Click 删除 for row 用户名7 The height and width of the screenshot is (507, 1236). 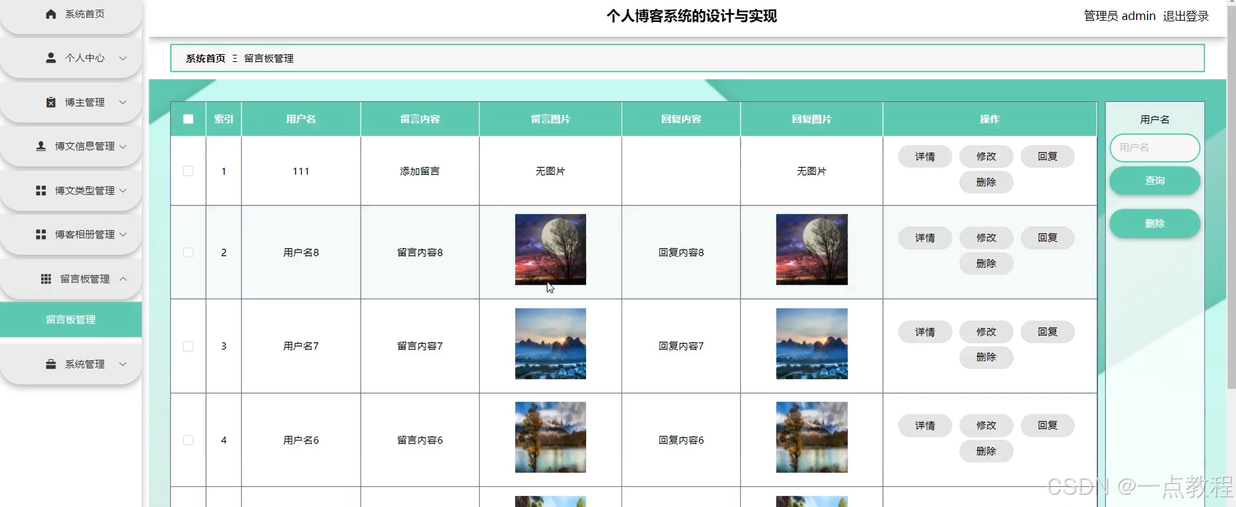coord(986,357)
